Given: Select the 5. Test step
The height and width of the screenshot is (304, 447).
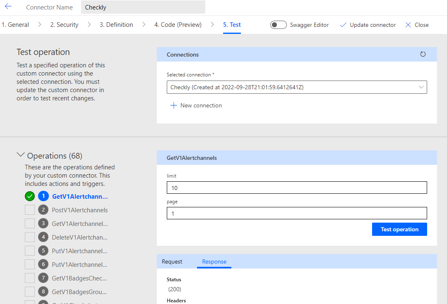Looking at the screenshot, I should (x=232, y=25).
